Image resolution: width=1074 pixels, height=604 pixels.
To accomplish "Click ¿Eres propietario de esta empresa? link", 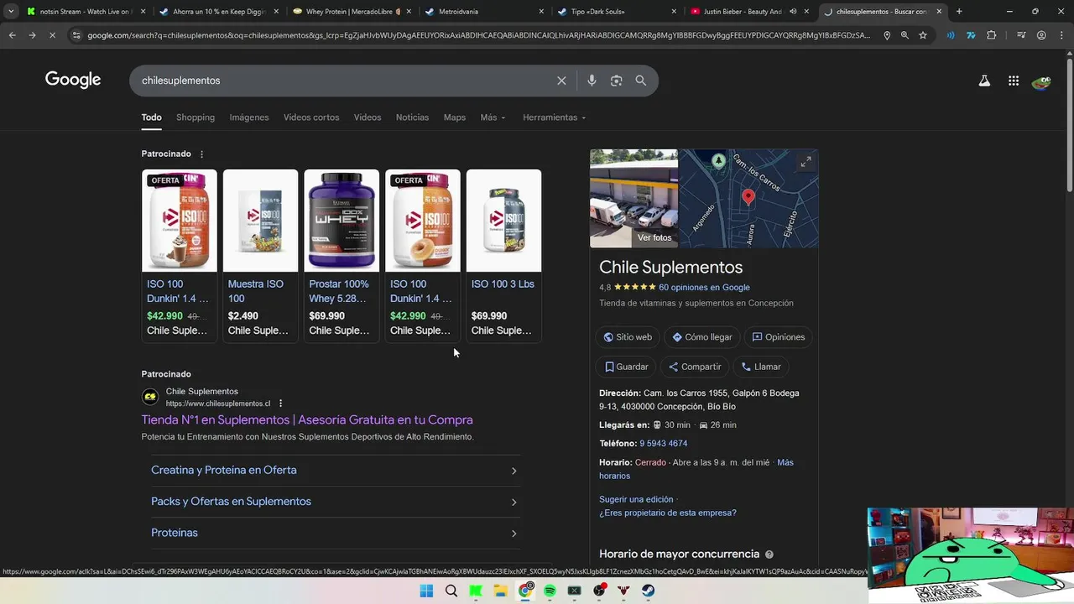I will (x=668, y=513).
